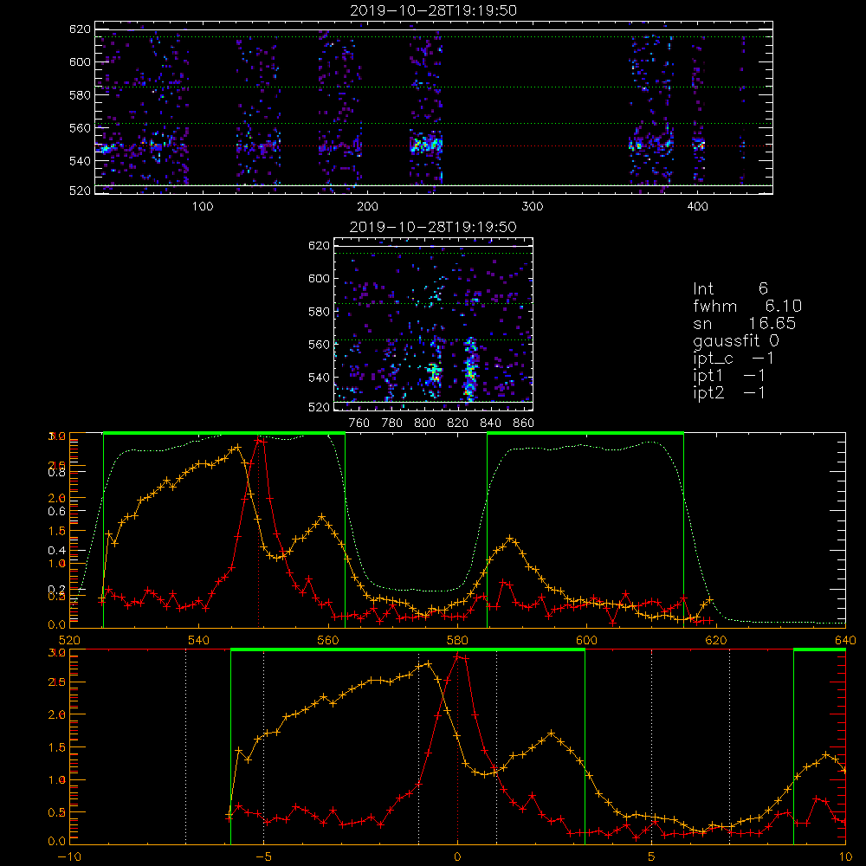Click y-axis label 600 on middle image
This screenshot has height=866, width=866.
click(x=319, y=278)
